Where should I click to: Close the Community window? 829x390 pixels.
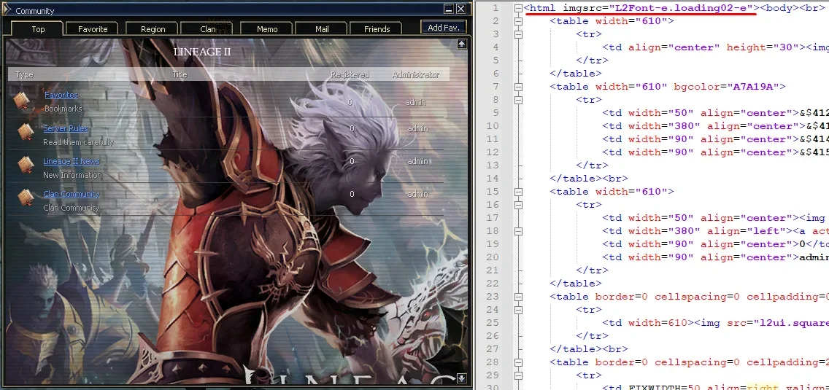click(x=461, y=9)
